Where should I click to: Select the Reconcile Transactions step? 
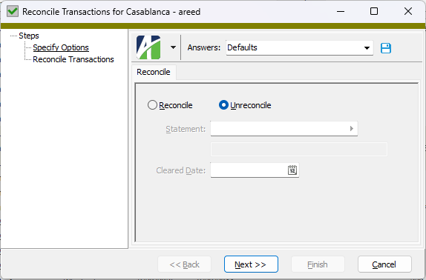(73, 59)
